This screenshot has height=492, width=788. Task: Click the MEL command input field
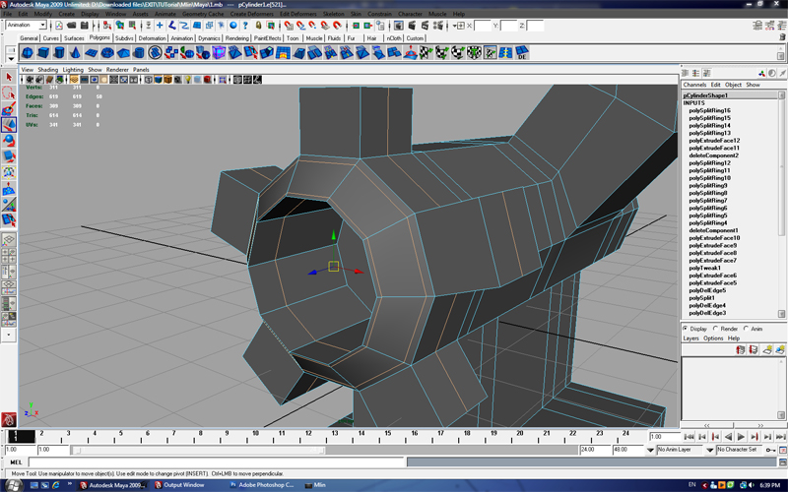point(197,462)
